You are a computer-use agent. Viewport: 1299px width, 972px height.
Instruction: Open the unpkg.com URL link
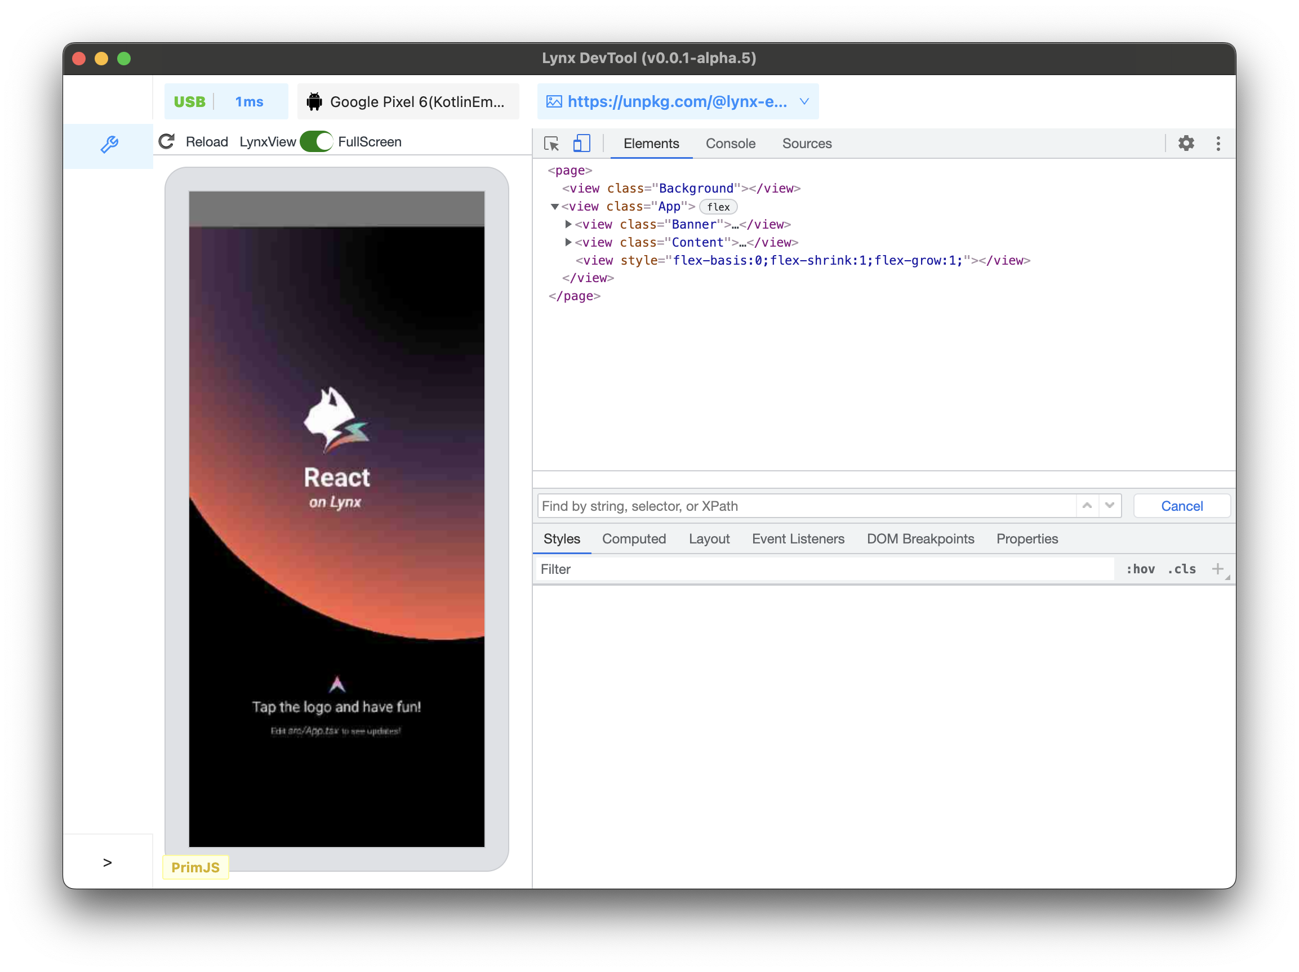click(x=677, y=101)
